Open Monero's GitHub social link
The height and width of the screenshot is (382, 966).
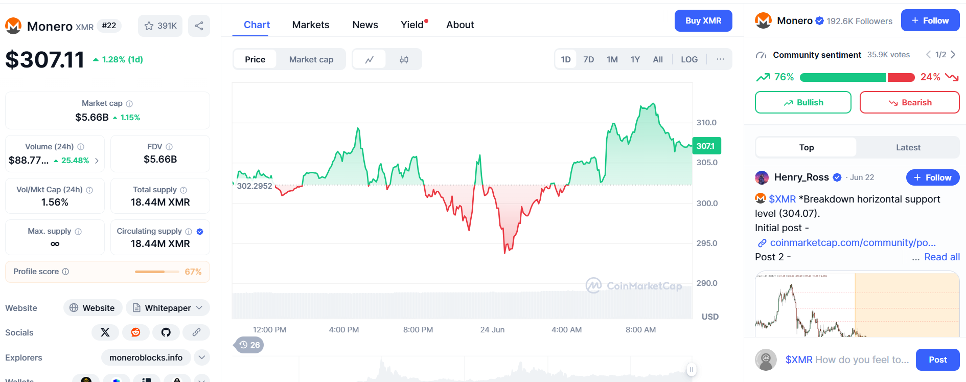tap(166, 332)
